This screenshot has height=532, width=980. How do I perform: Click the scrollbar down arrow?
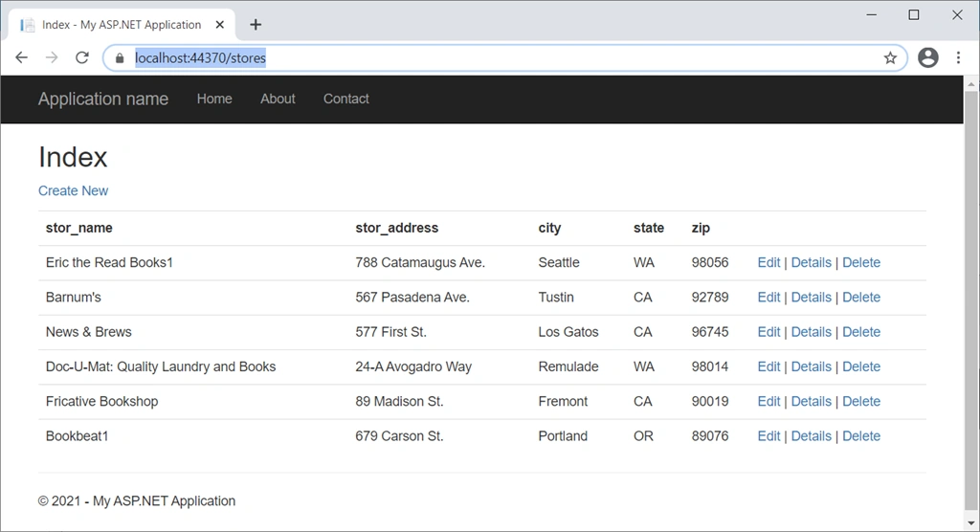pos(970,522)
